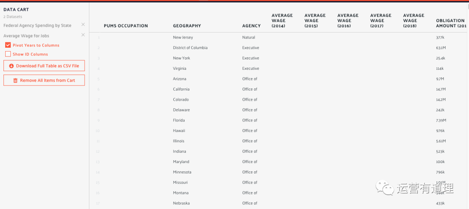Click Average Wage (2014) column header

282,21
